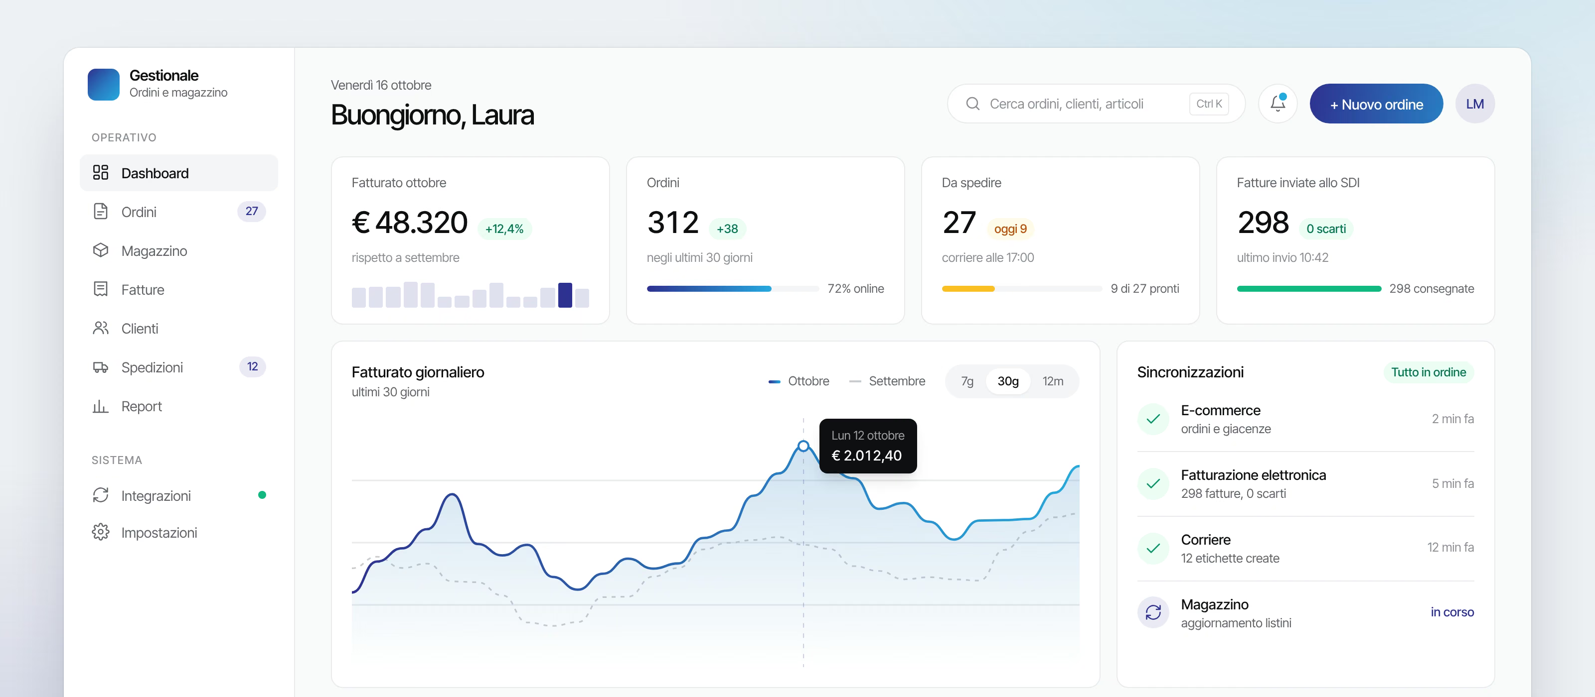Viewport: 1595px width, 697px height.
Task: Open Fatture in the sidebar
Action: pos(179,289)
